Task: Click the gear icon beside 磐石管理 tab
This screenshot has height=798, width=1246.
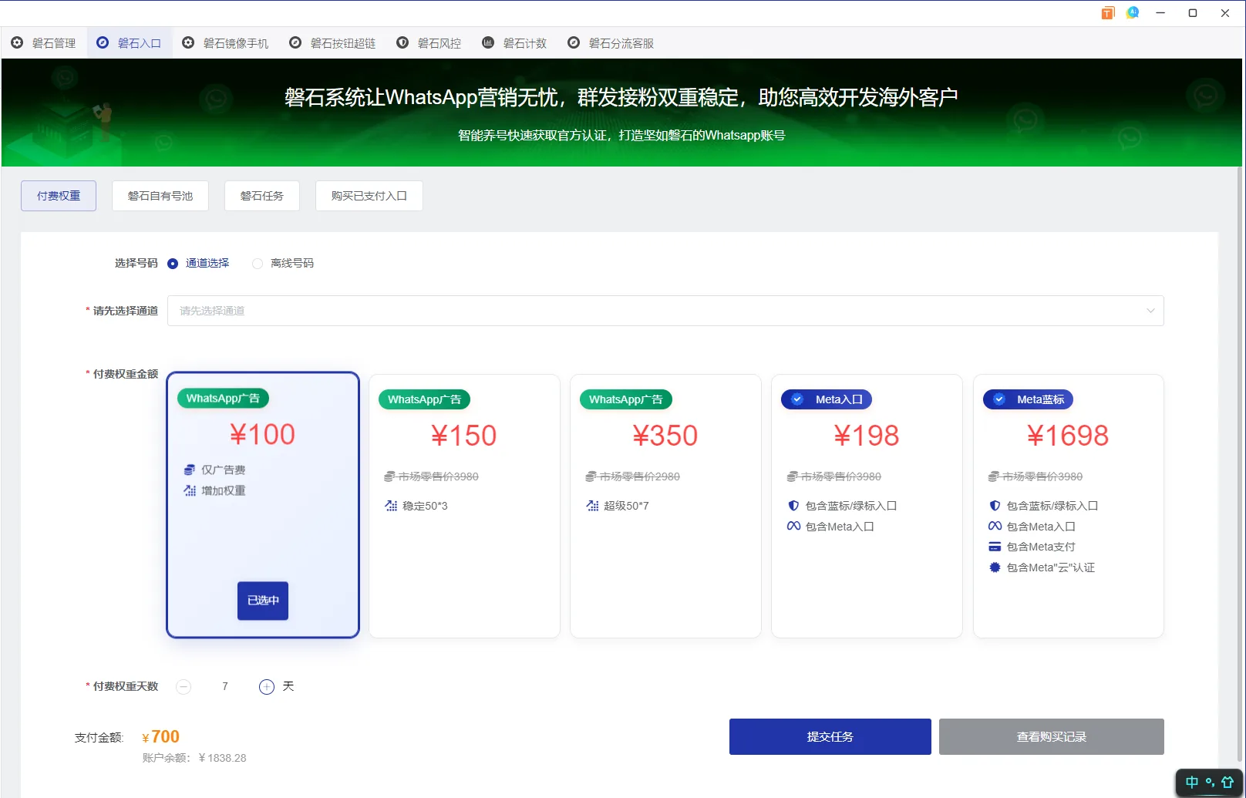Action: tap(18, 42)
